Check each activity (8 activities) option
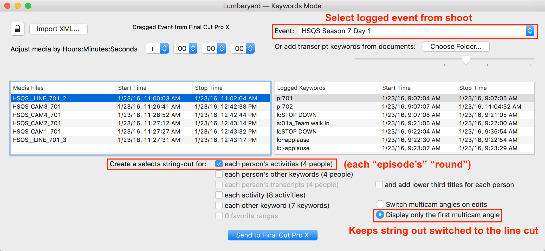The image size is (545, 251). [219, 195]
